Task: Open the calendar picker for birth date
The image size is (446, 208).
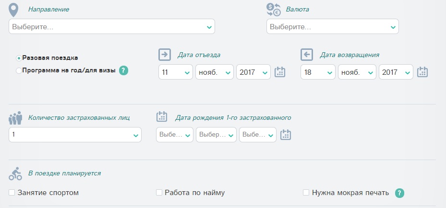Action: click(286, 135)
